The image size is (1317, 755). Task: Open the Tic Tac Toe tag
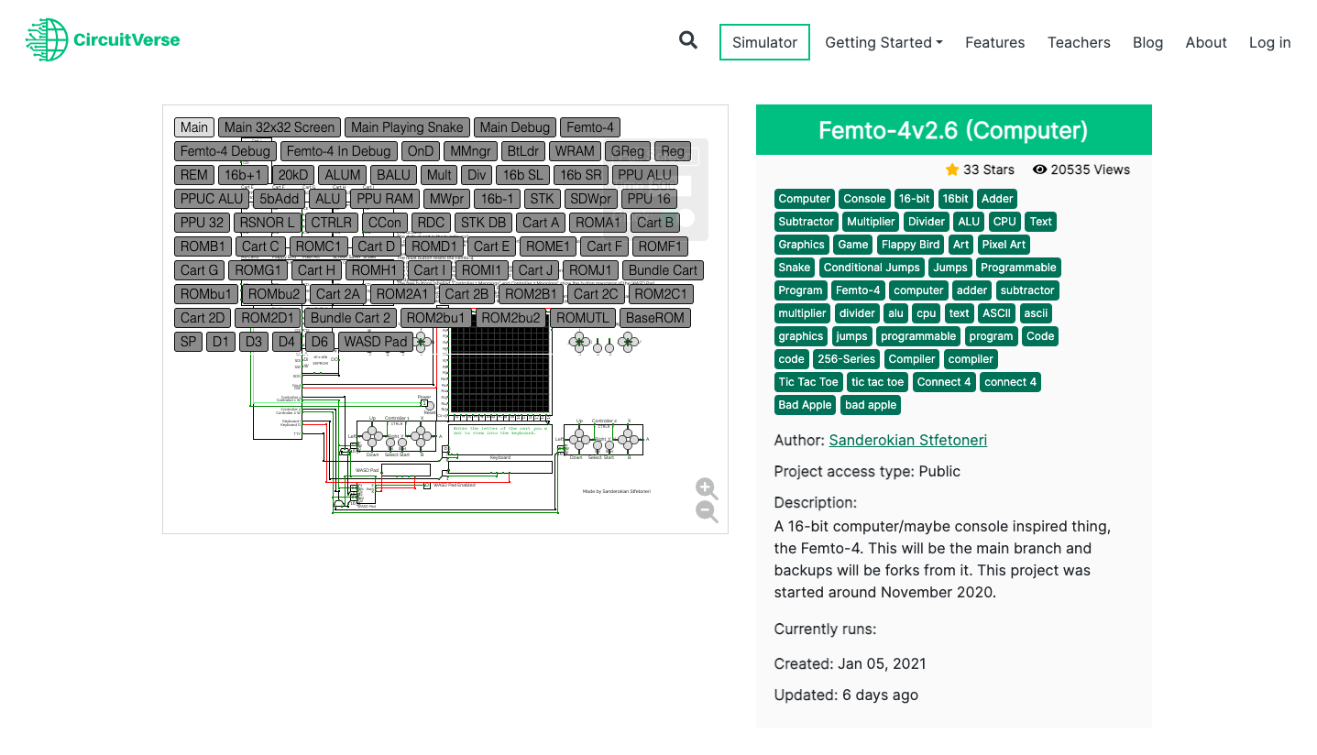pyautogui.click(x=807, y=382)
